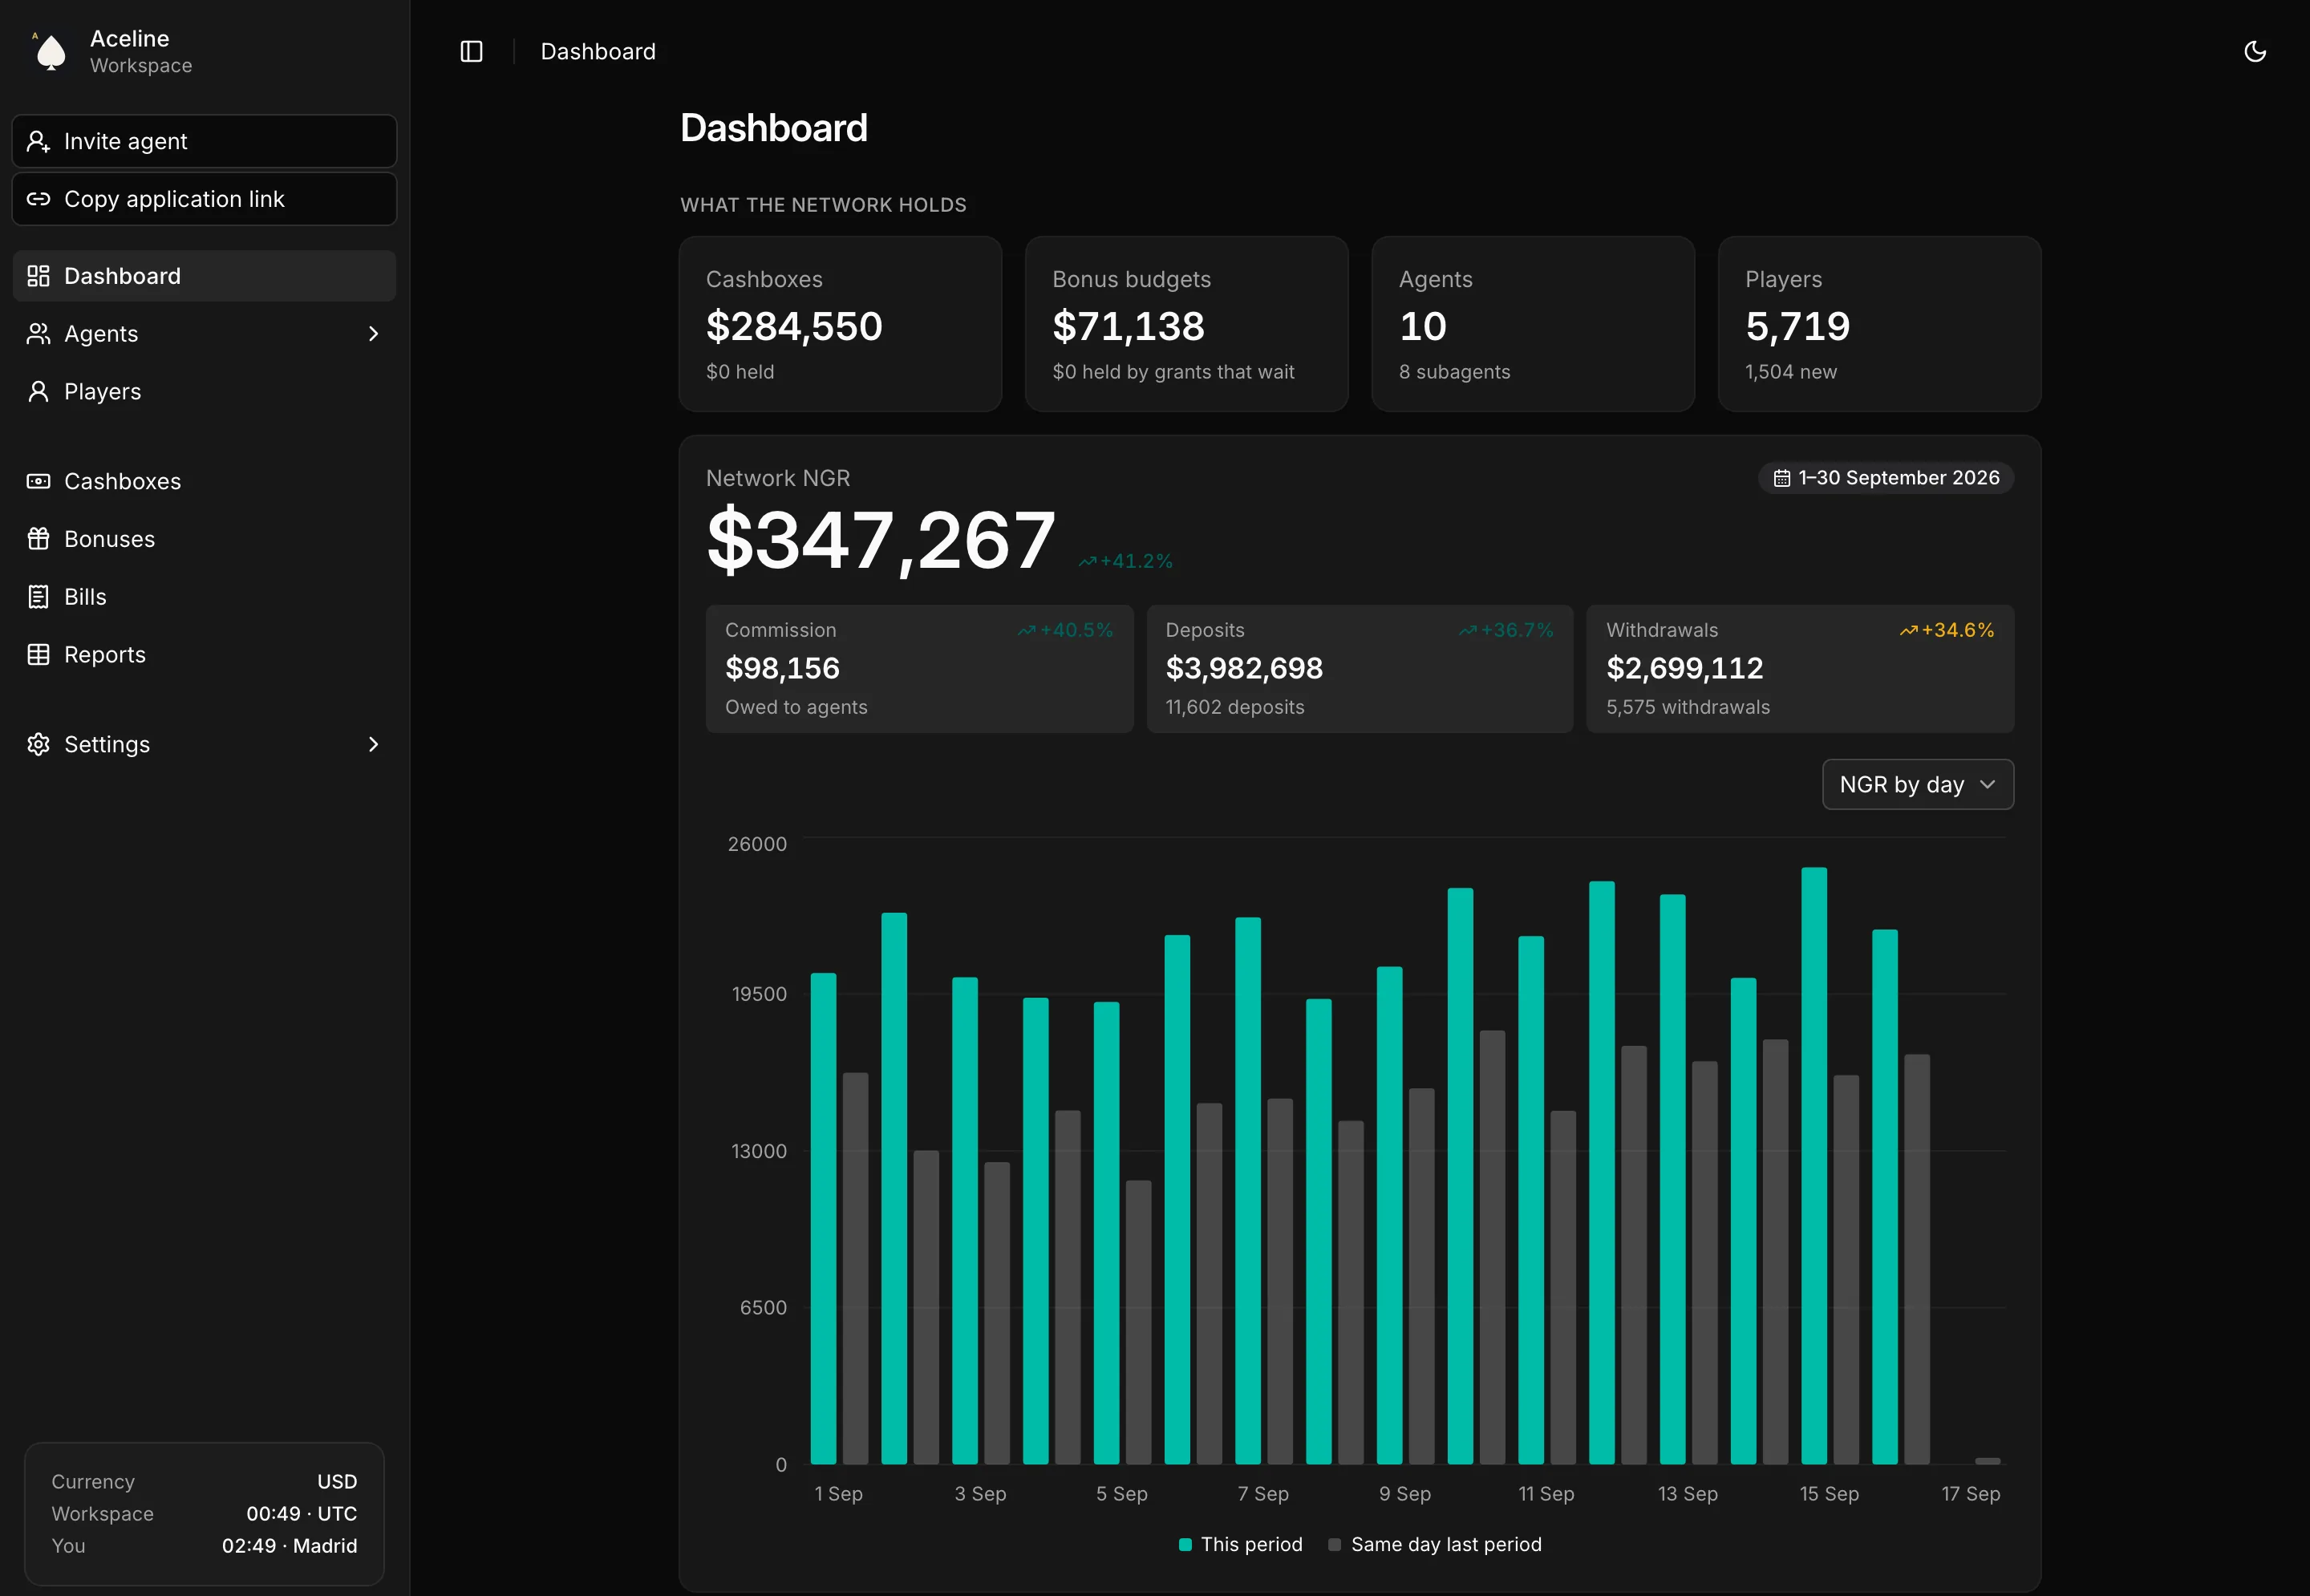The width and height of the screenshot is (2310, 1596).
Task: Click the link icon on Copy application link
Action: [x=38, y=199]
